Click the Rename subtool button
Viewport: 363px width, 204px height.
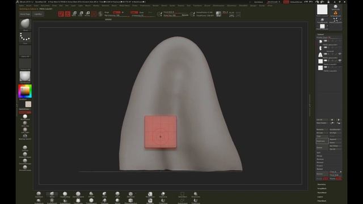(322, 130)
